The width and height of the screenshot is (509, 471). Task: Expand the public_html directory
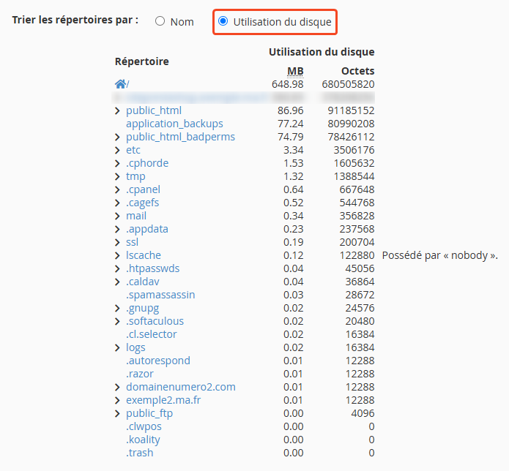point(118,110)
